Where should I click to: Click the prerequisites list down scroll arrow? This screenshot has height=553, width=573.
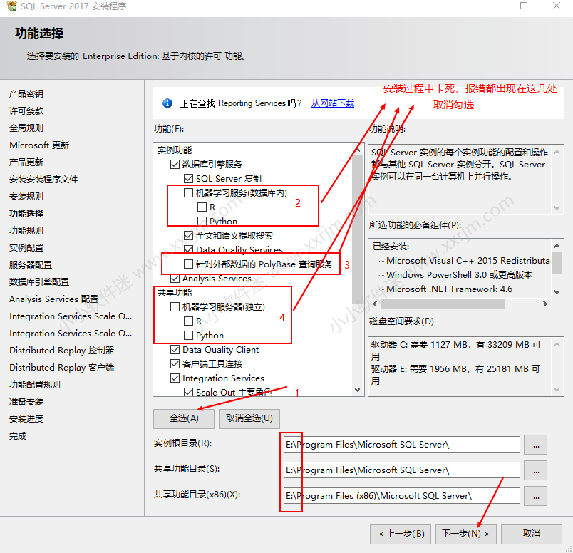tap(557, 291)
